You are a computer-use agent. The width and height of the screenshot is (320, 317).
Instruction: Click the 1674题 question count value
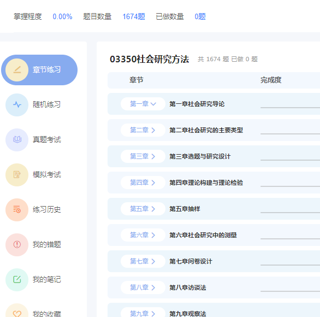[x=134, y=16]
